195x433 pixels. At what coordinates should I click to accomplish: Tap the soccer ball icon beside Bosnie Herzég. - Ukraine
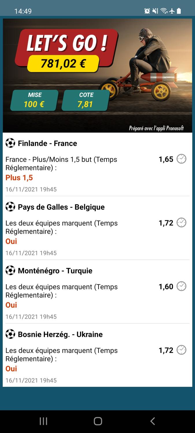[x=10, y=334]
